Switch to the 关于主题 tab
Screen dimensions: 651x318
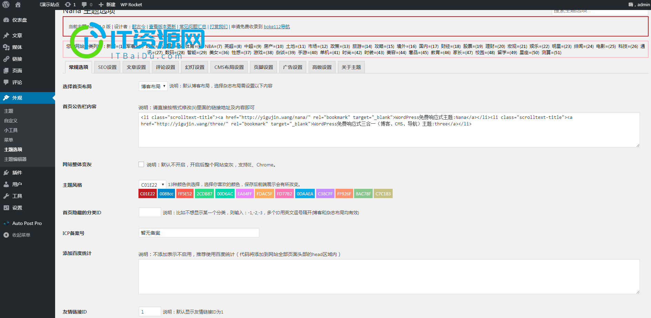pos(351,67)
